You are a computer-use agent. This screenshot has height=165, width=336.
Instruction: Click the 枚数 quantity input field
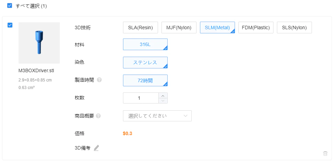point(141,98)
